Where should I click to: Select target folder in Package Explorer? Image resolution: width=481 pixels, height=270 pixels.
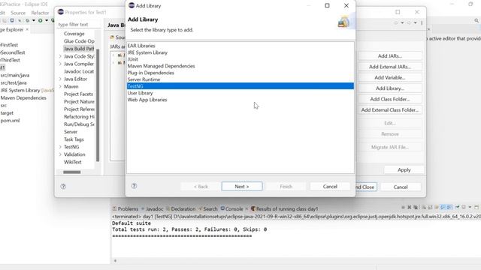pyautogui.click(x=7, y=113)
